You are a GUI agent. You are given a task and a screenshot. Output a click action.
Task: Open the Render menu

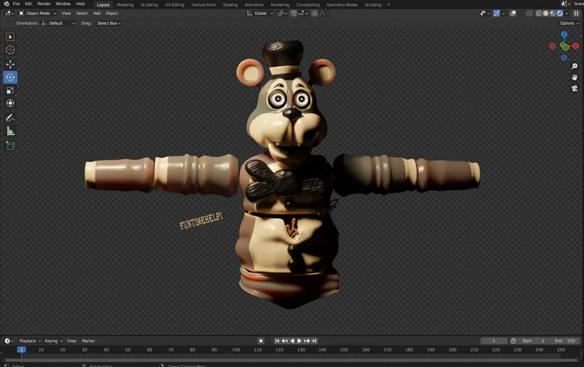coord(43,4)
